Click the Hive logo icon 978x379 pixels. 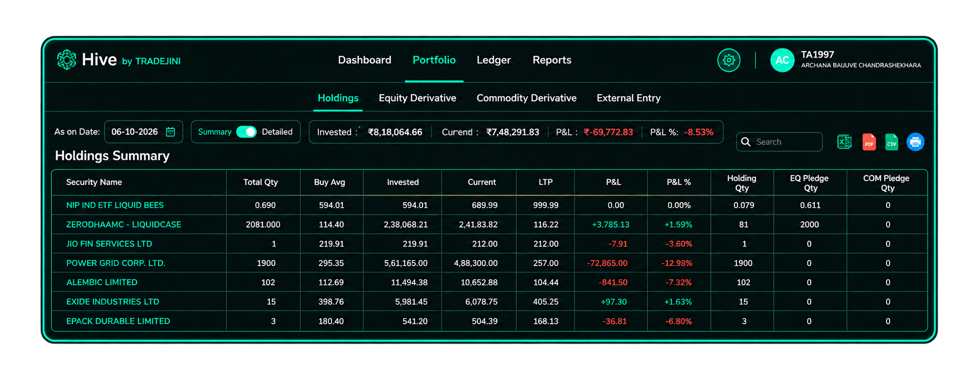(67, 60)
